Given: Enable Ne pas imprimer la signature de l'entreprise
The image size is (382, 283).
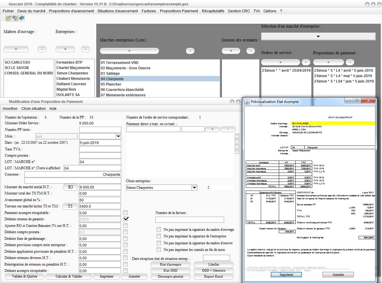Looking at the screenshot, I should [x=159, y=236].
